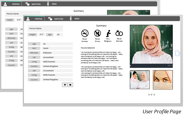Open the MASI tab in front window

point(74,19)
